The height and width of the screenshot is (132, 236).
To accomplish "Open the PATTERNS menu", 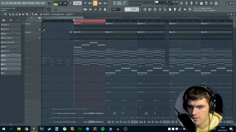I will [18, 3].
